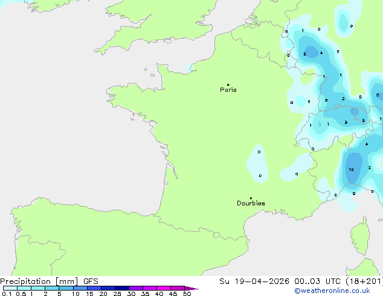Click the '25' legend scale label
The height and width of the screenshot is (296, 383).
117,294
